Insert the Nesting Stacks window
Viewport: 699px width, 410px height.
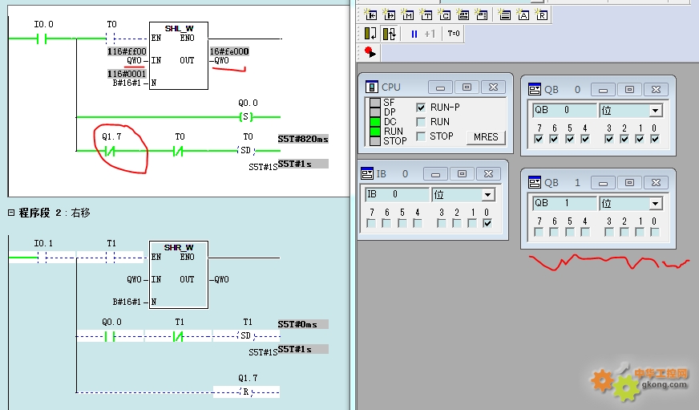click(505, 15)
